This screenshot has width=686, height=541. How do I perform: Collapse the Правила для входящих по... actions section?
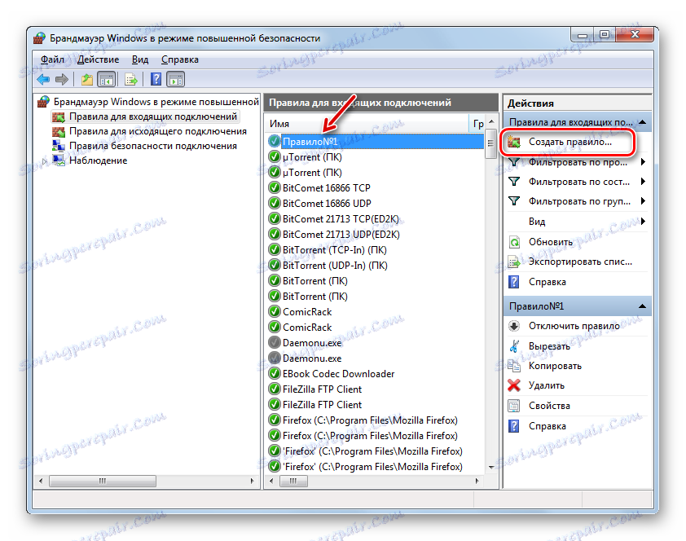pos(642,122)
